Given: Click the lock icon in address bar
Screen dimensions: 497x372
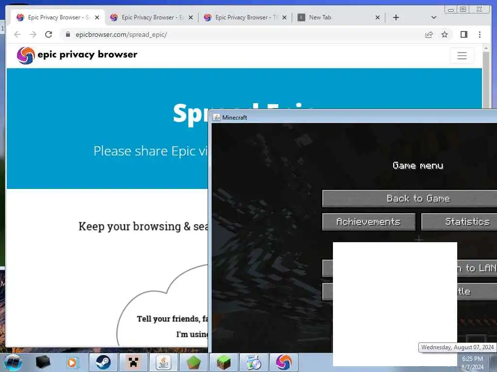Looking at the screenshot, I should (x=68, y=34).
